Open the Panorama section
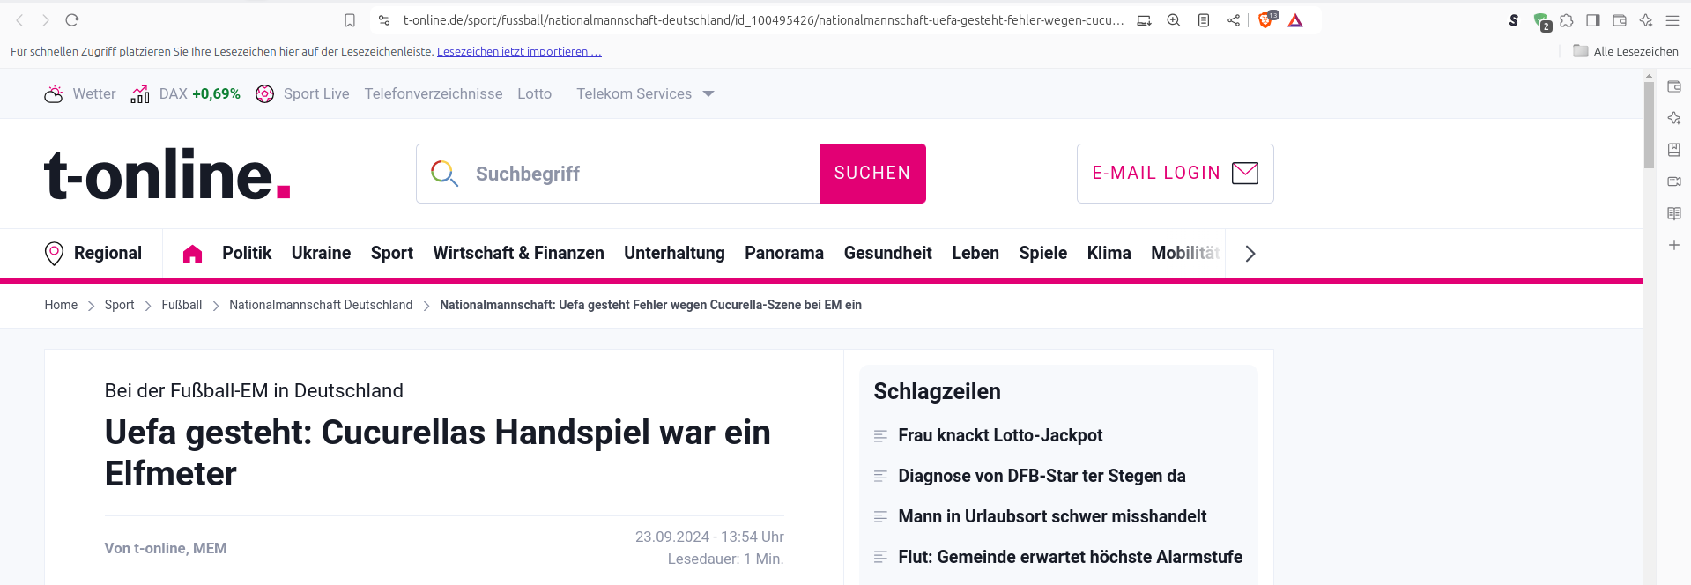The image size is (1691, 585). (784, 253)
